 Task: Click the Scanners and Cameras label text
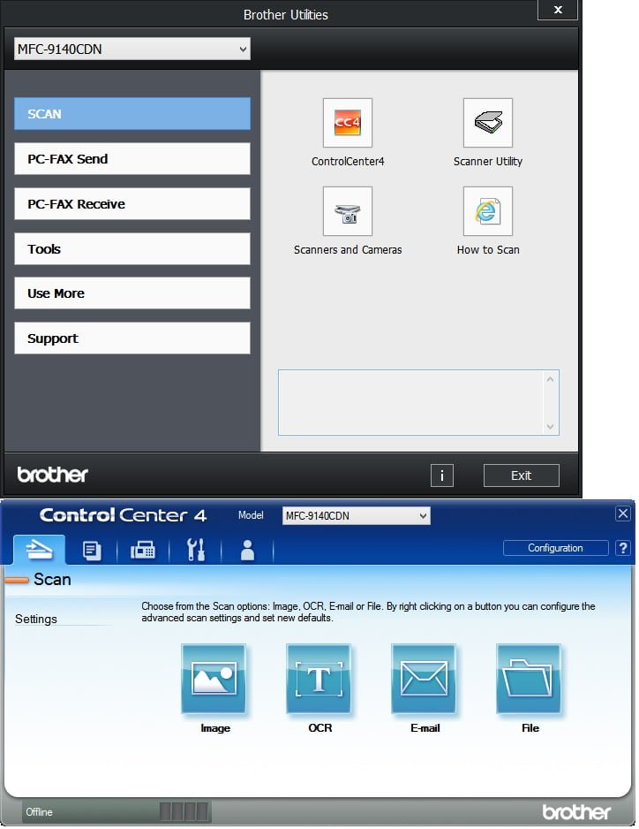[x=348, y=249]
